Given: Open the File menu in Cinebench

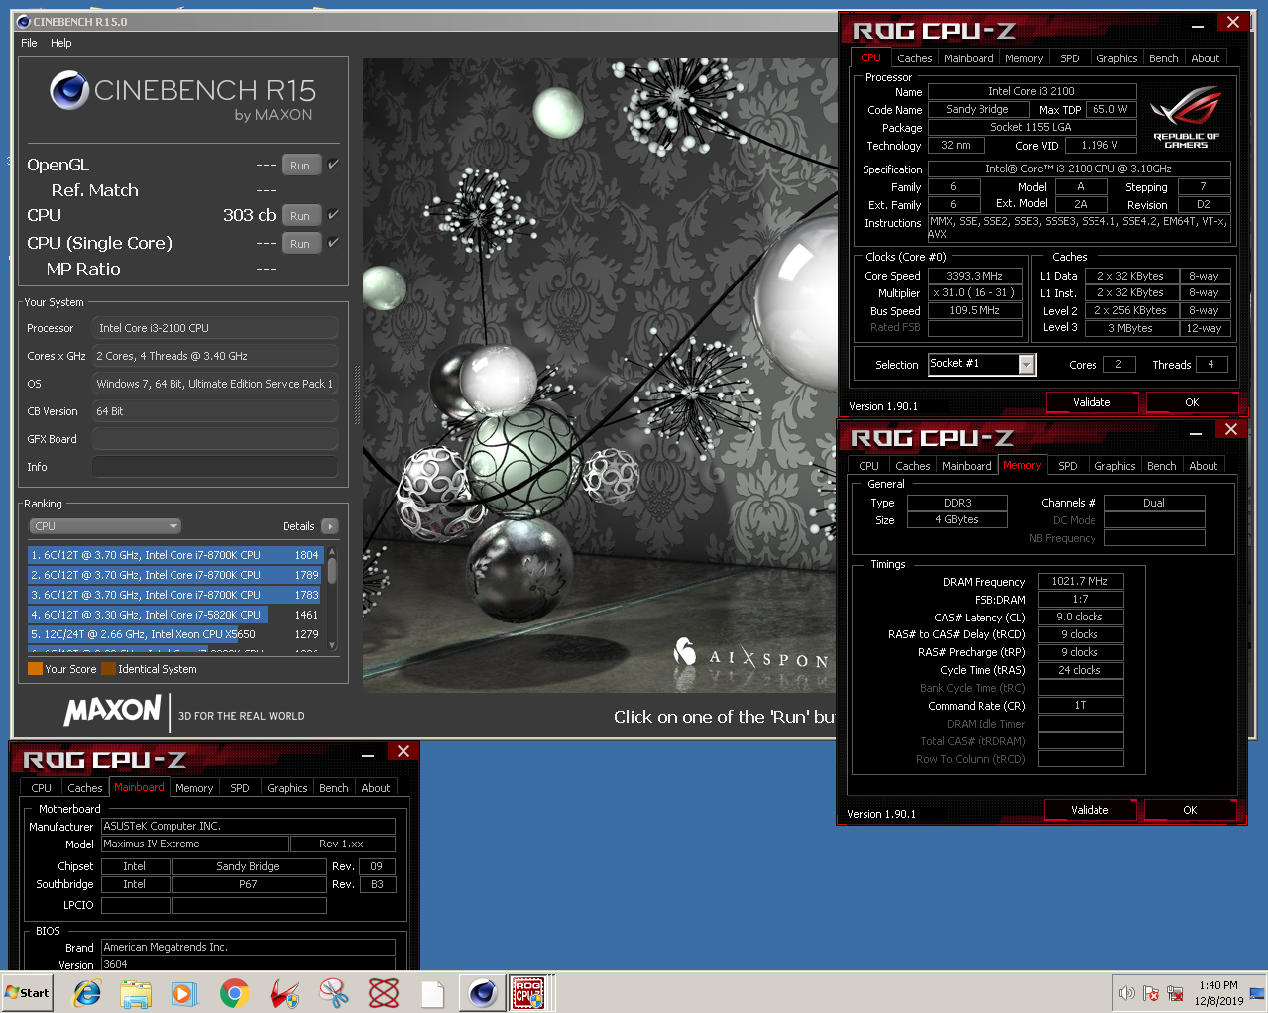Looking at the screenshot, I should point(29,43).
